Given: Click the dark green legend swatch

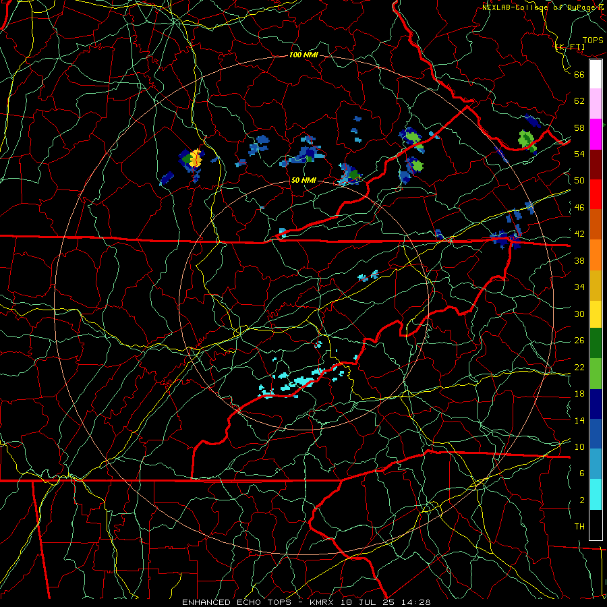Looking at the screenshot, I should 596,343.
